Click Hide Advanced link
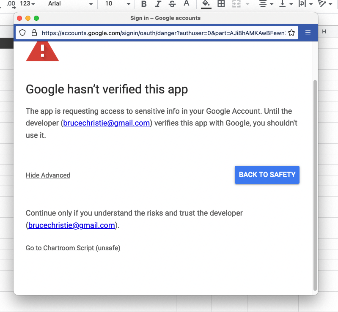Viewport: 338px width, 312px height. tap(48, 175)
